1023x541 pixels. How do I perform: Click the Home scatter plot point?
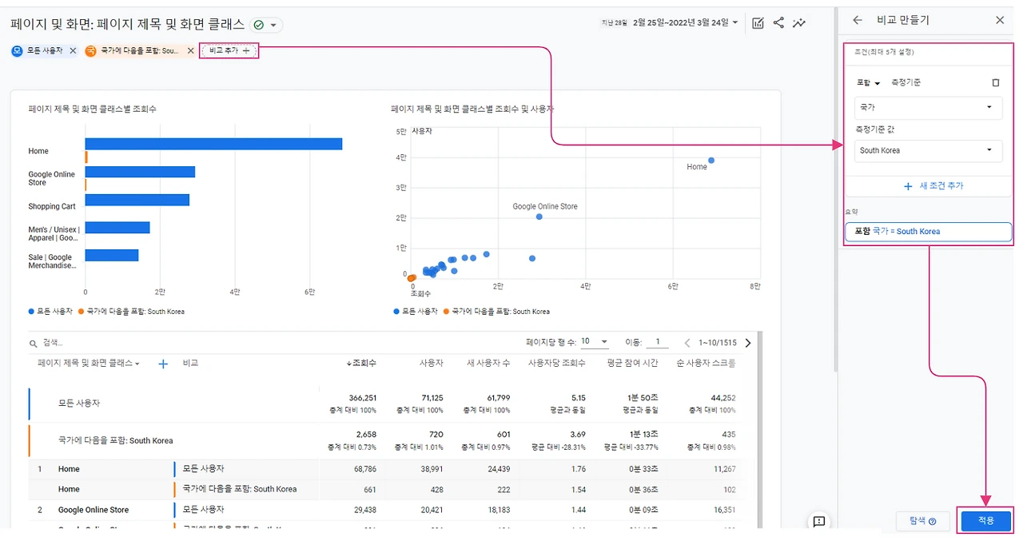click(711, 160)
